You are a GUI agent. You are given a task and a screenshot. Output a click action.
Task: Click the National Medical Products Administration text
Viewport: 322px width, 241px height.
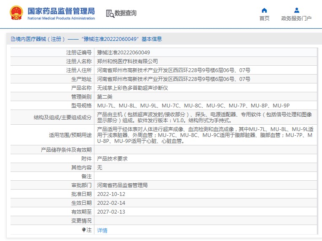(61, 18)
